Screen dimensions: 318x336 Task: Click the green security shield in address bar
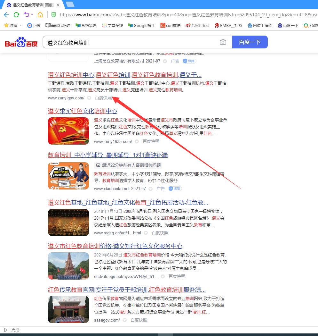54,15
